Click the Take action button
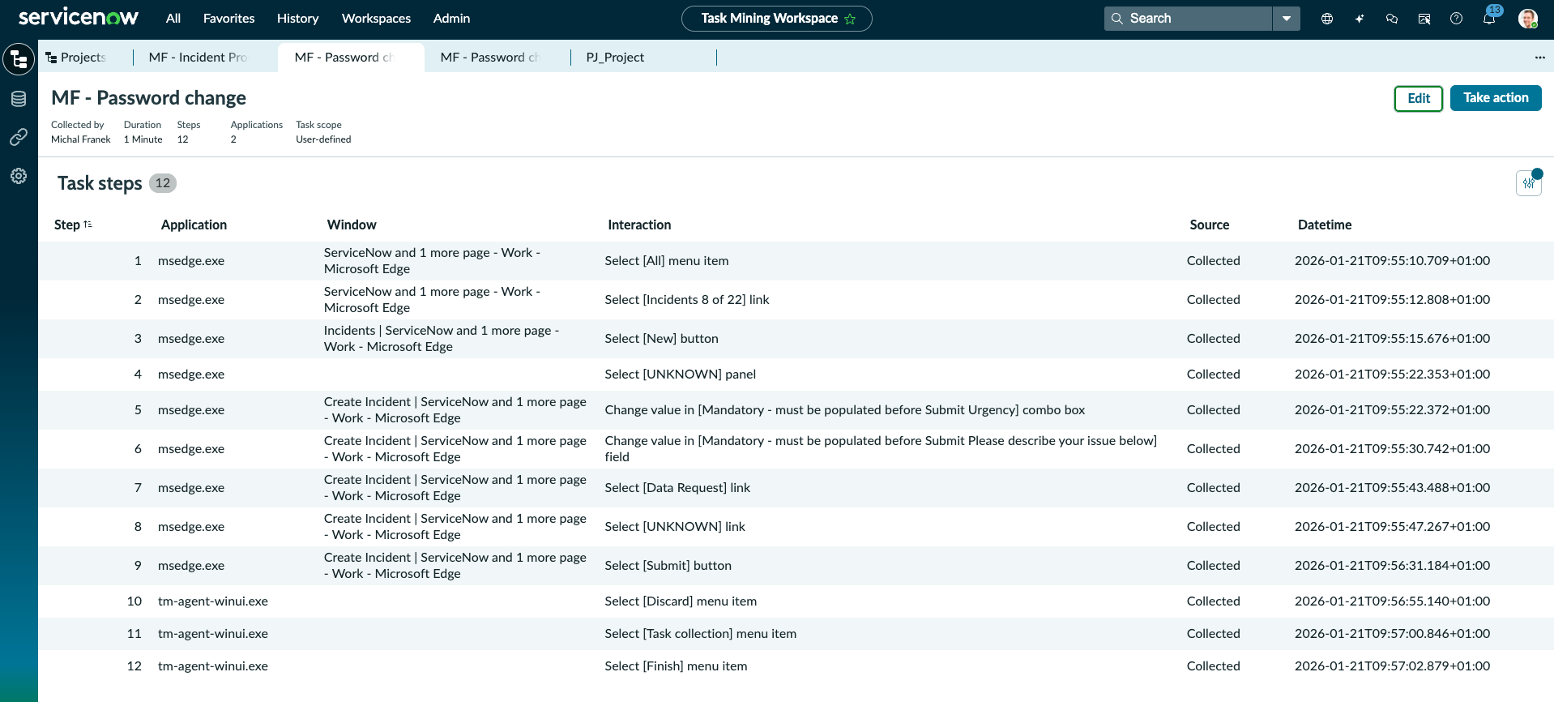The height and width of the screenshot is (702, 1554). coord(1496,98)
